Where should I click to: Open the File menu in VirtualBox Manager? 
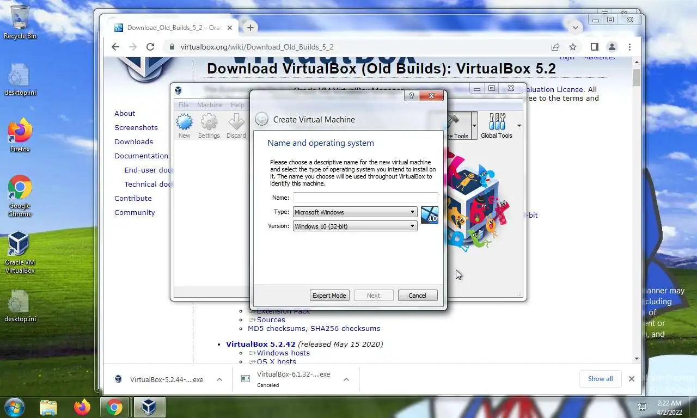184,105
